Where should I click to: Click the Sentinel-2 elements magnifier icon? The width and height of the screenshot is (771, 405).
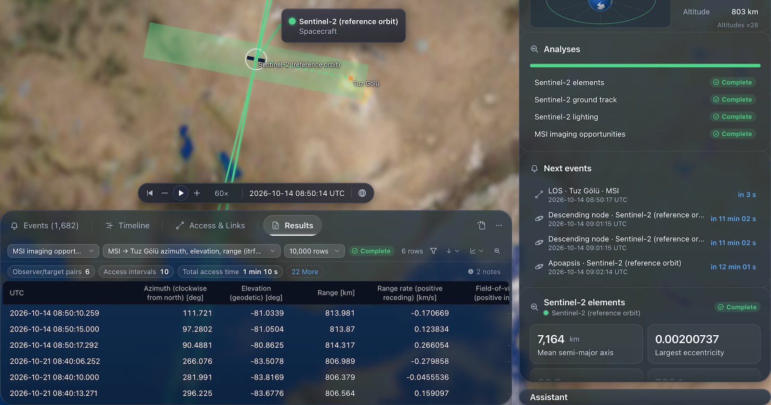coord(534,307)
